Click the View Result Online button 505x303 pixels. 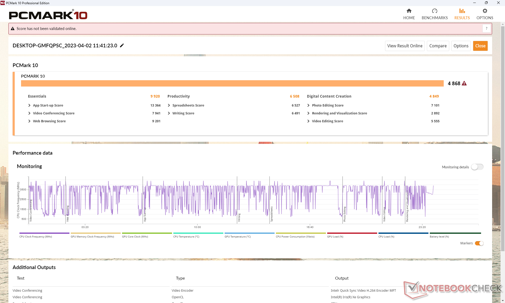tap(405, 46)
